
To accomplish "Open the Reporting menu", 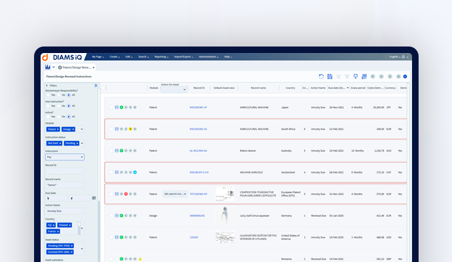I will (161, 57).
